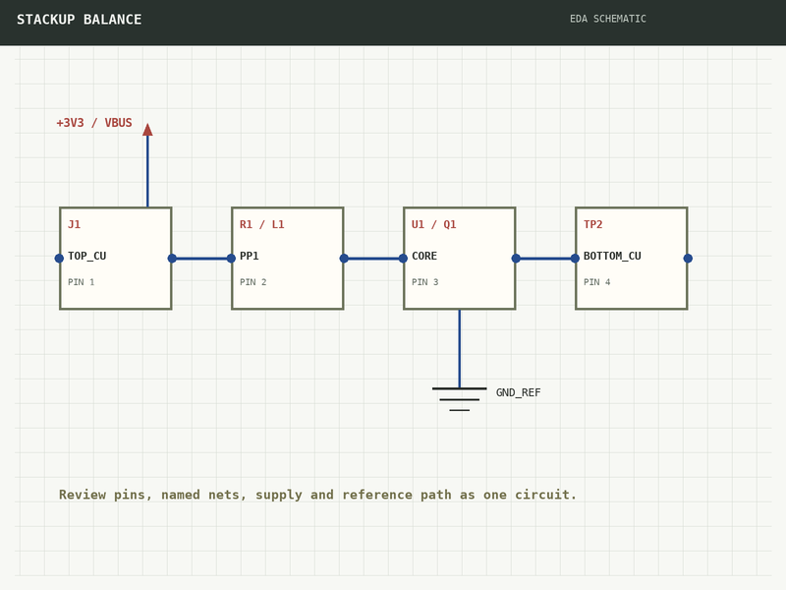Click the PIN 2 text

click(x=253, y=282)
